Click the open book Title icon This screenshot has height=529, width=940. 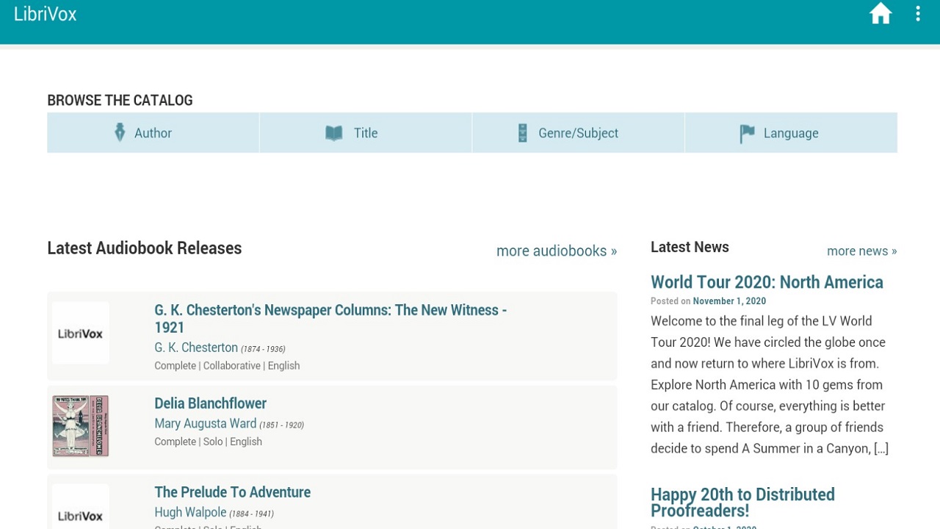tap(333, 133)
